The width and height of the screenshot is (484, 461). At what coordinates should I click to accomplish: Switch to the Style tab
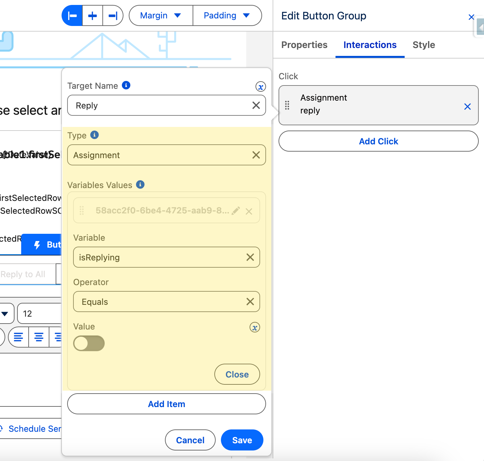pyautogui.click(x=424, y=45)
